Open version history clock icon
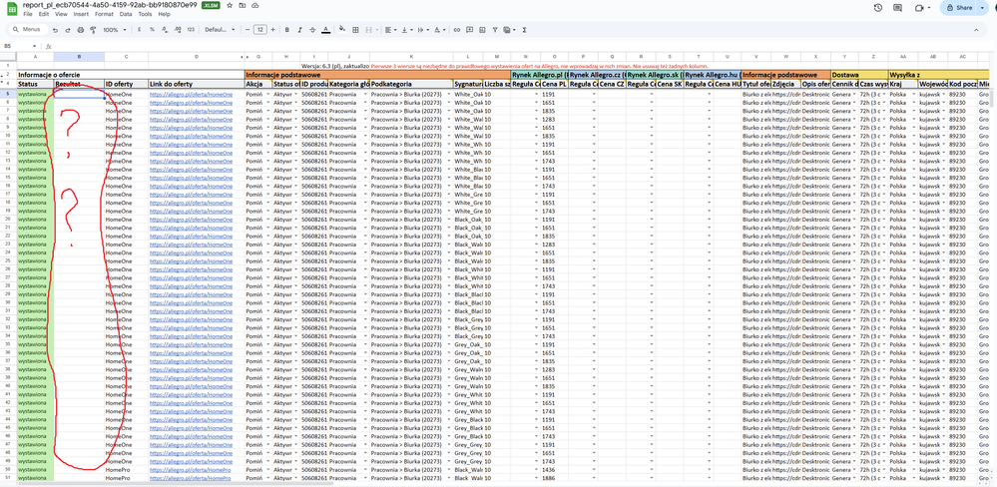Image resolution: width=997 pixels, height=487 pixels. (x=878, y=8)
